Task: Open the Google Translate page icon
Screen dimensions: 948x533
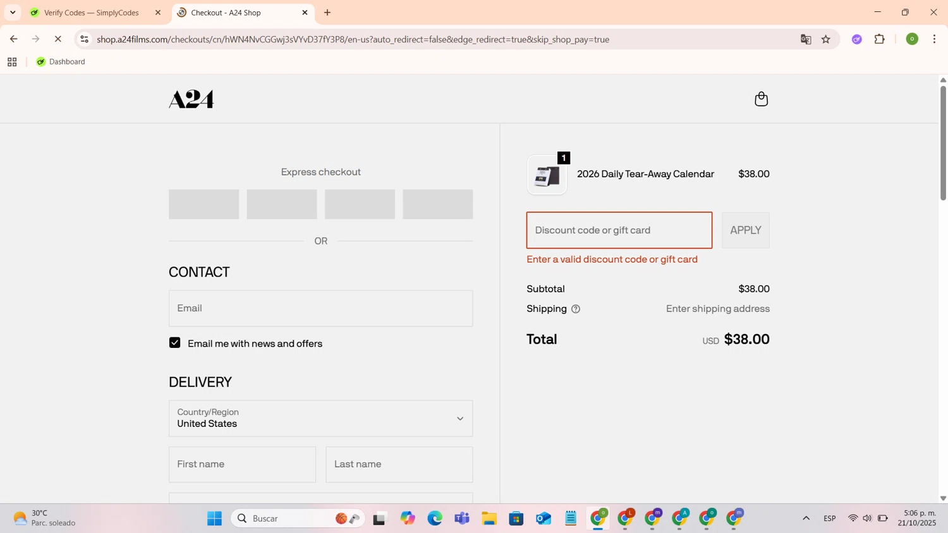Action: (x=806, y=39)
